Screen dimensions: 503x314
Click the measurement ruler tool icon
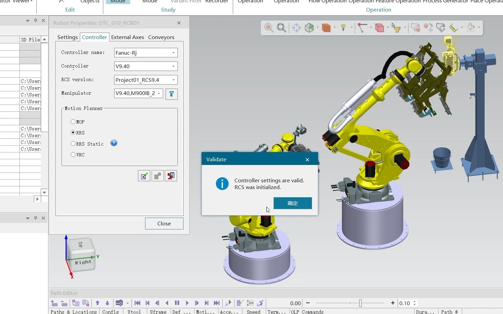(453, 27)
